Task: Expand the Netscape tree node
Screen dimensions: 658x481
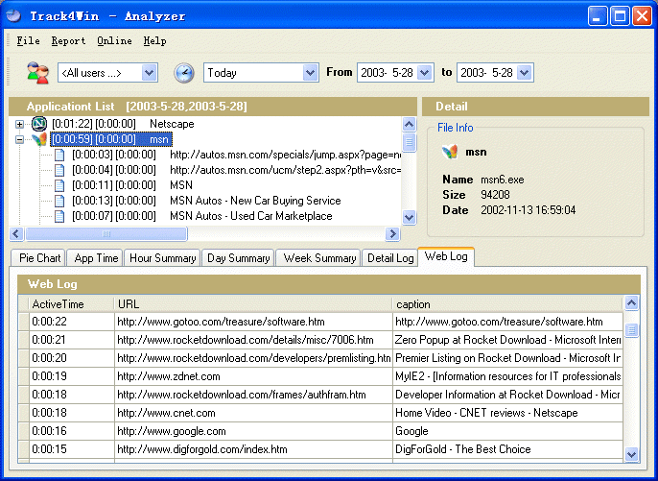Action: tap(19, 124)
